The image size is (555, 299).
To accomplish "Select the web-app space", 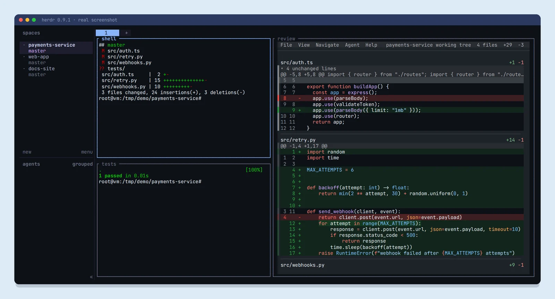I will tap(39, 57).
